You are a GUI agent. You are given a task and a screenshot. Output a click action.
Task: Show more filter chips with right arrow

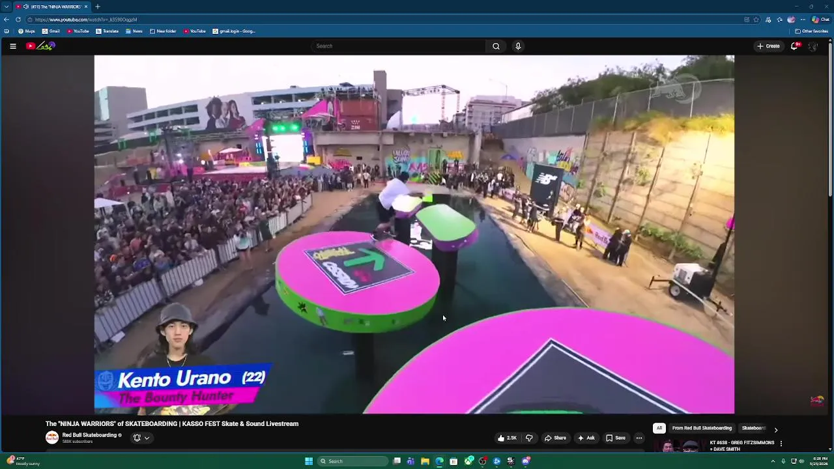[775, 430]
